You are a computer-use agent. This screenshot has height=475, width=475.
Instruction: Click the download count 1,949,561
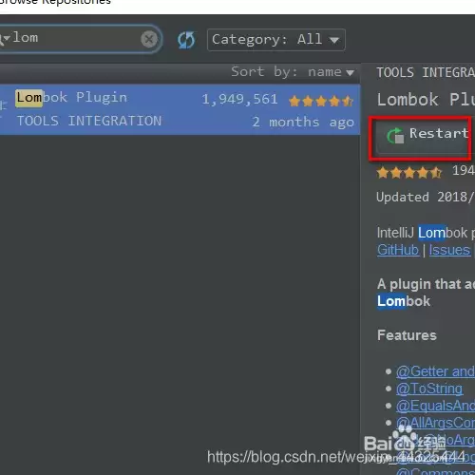coord(239,100)
